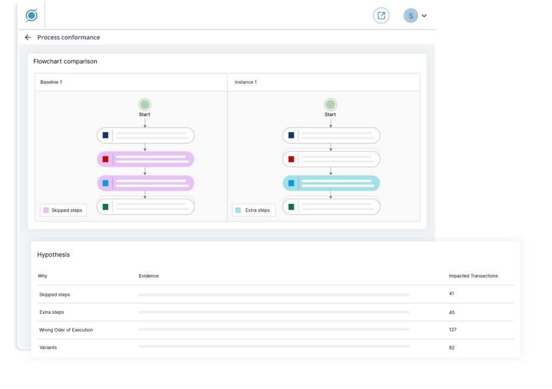The height and width of the screenshot is (389, 552).
Task: Click the Skipped steps legend swatch
Action: [46, 210]
